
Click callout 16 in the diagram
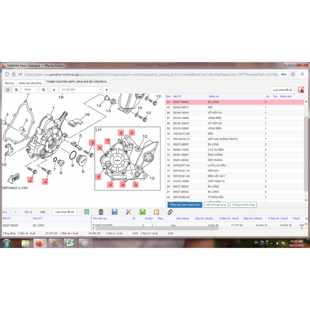coord(87,114)
